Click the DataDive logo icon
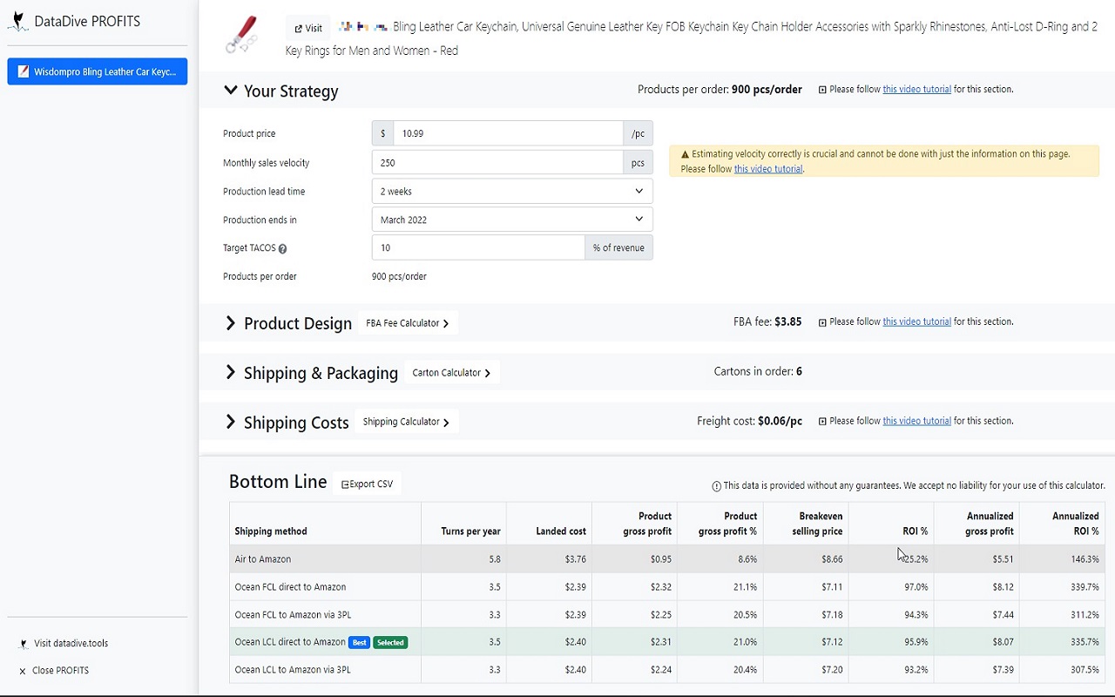This screenshot has height=697, width=1115. [x=17, y=22]
